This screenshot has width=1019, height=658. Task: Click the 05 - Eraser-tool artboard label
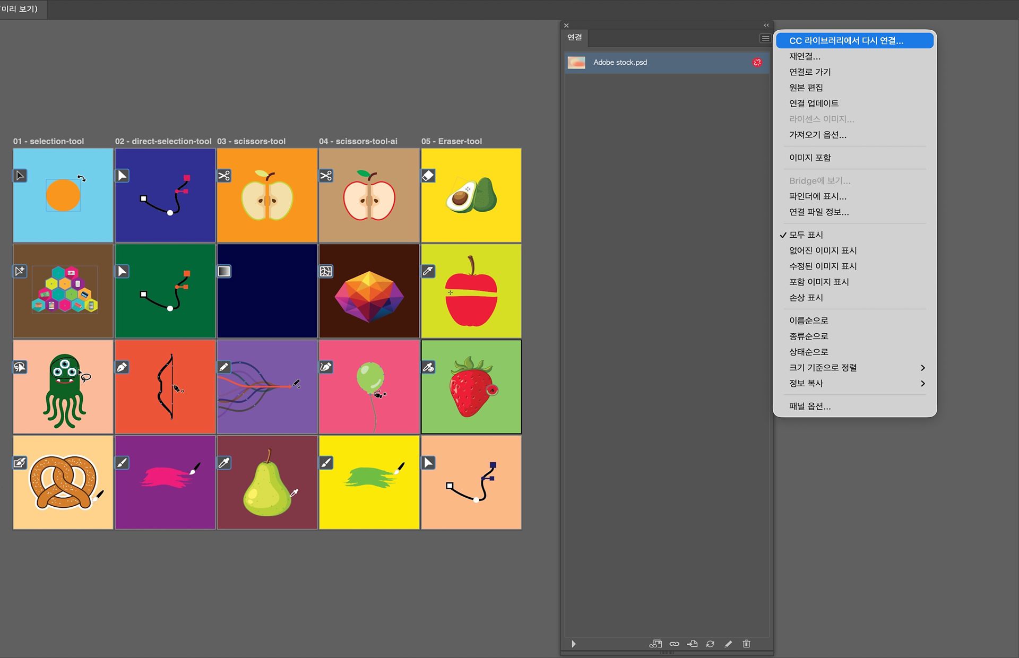pyautogui.click(x=452, y=141)
